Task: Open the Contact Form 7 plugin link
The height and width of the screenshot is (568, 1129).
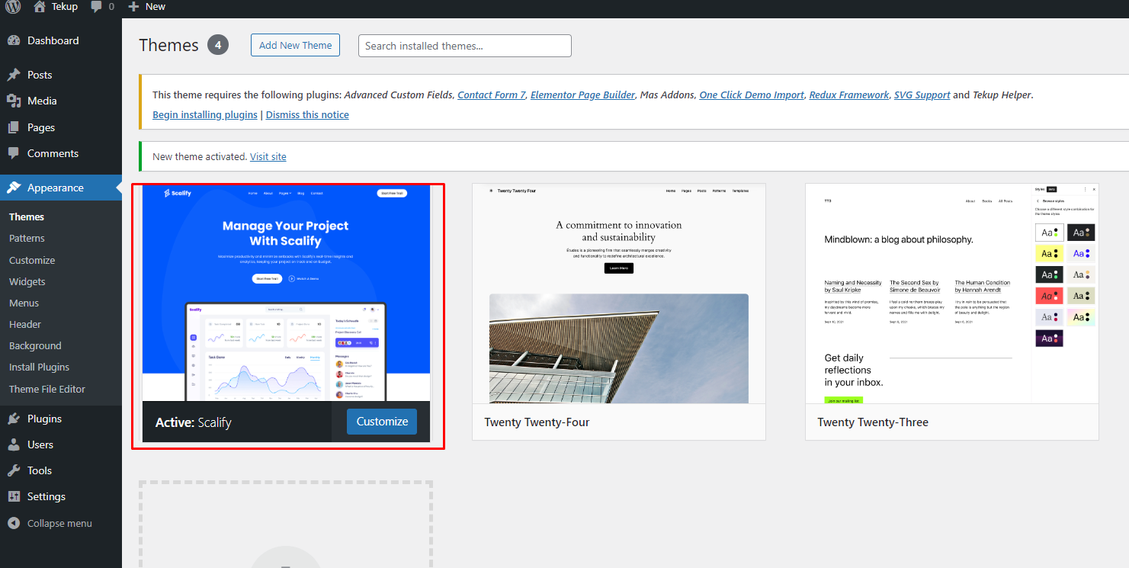Action: coord(492,95)
